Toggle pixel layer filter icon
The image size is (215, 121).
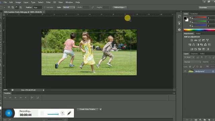(198, 57)
